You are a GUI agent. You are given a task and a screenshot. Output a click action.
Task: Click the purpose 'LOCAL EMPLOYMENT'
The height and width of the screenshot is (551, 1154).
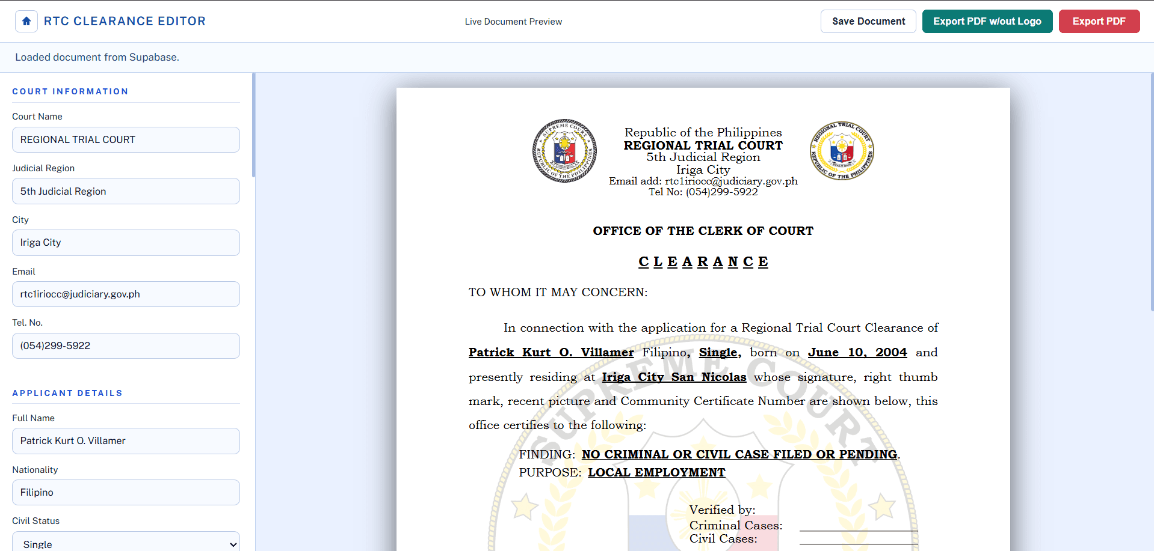click(656, 473)
